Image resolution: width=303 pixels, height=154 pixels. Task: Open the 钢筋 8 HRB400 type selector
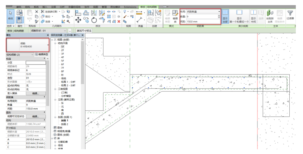27,45
